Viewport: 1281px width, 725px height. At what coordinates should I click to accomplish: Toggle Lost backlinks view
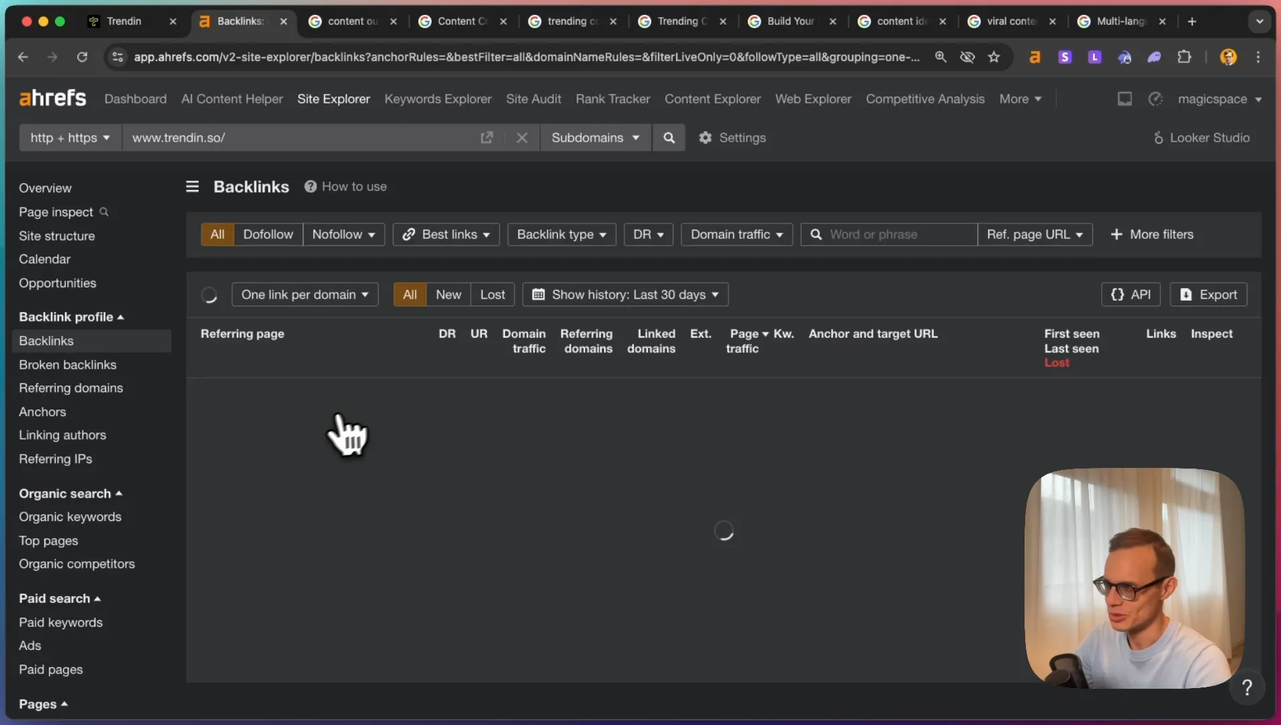click(x=493, y=295)
